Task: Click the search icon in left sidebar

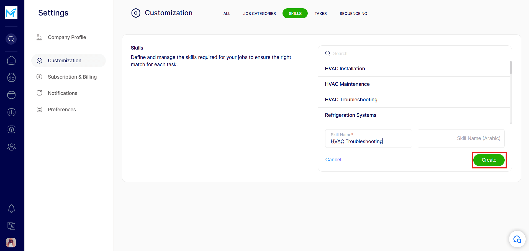Action: pos(11,39)
